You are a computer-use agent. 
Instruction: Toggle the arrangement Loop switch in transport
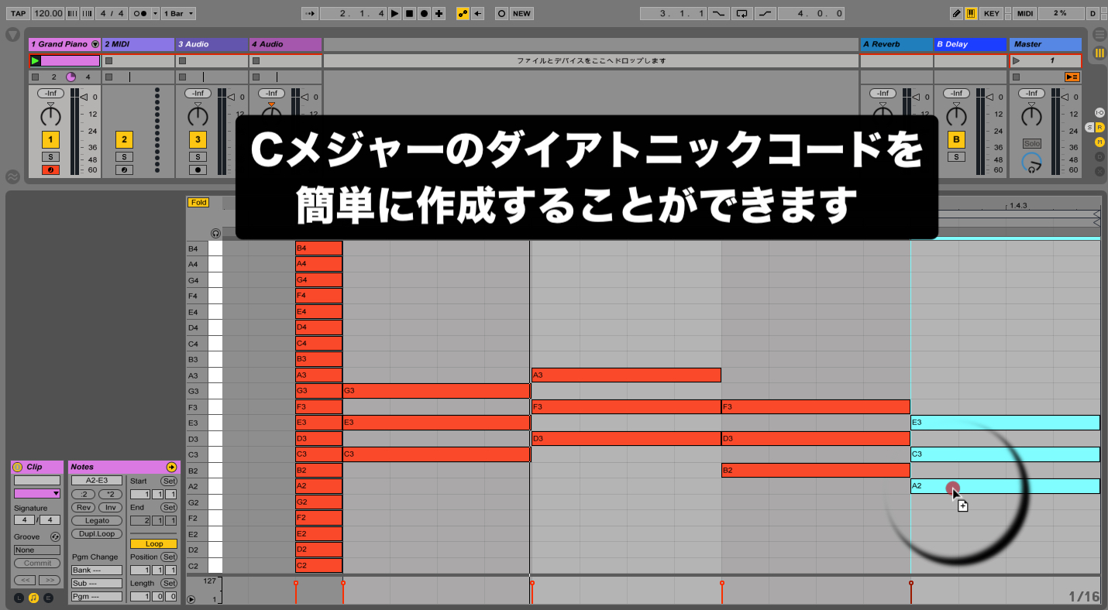coord(742,13)
